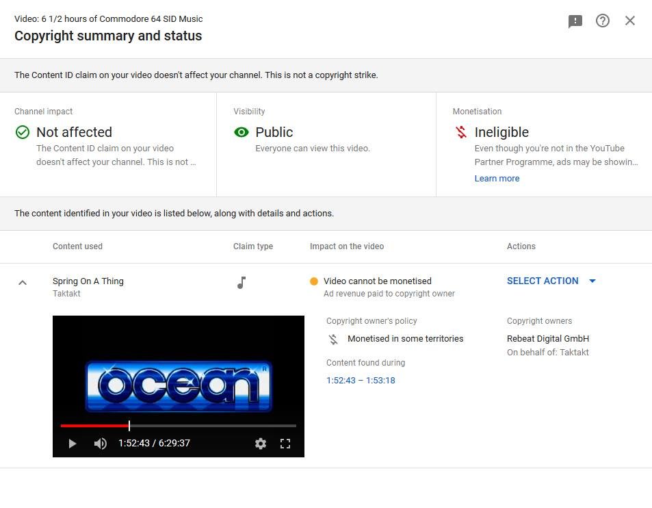Collapse the Spring On A Thing claim row

(23, 282)
